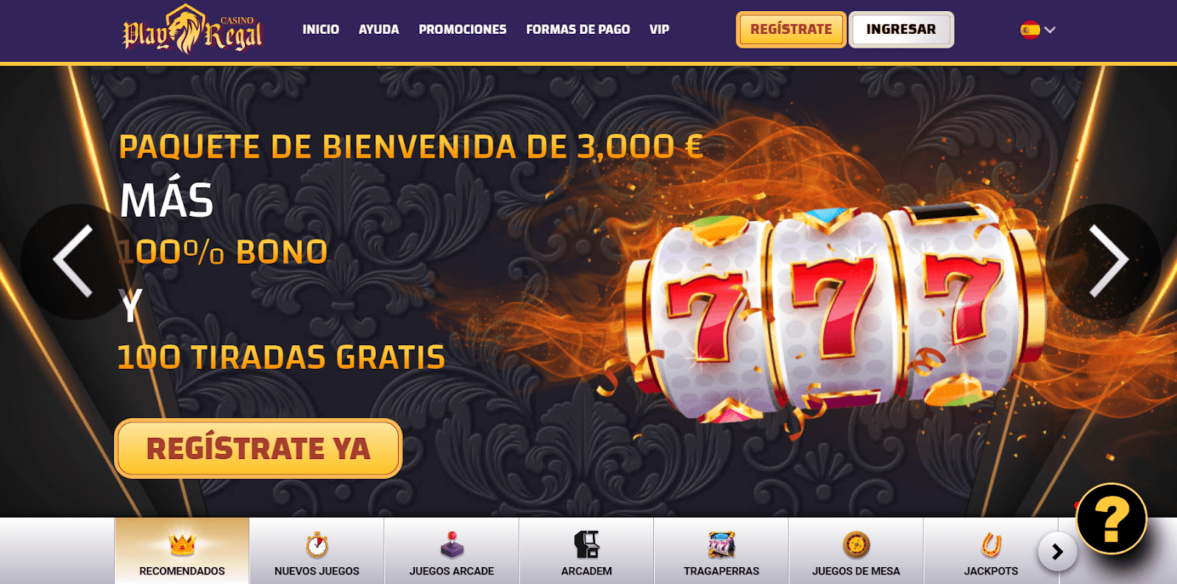Click the Spanish flag language icon
The width and height of the screenshot is (1177, 584).
pyautogui.click(x=1030, y=30)
